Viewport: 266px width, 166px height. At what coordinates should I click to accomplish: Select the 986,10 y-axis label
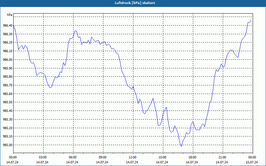[x=8, y=51]
